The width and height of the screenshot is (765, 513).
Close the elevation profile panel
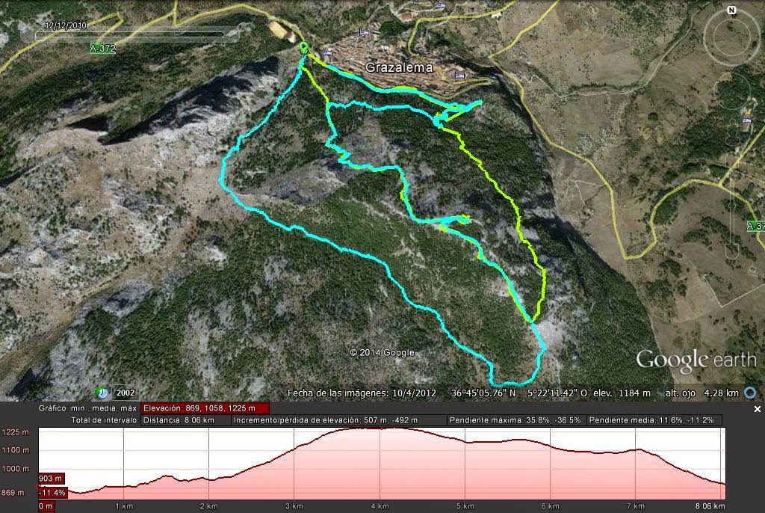tap(758, 409)
